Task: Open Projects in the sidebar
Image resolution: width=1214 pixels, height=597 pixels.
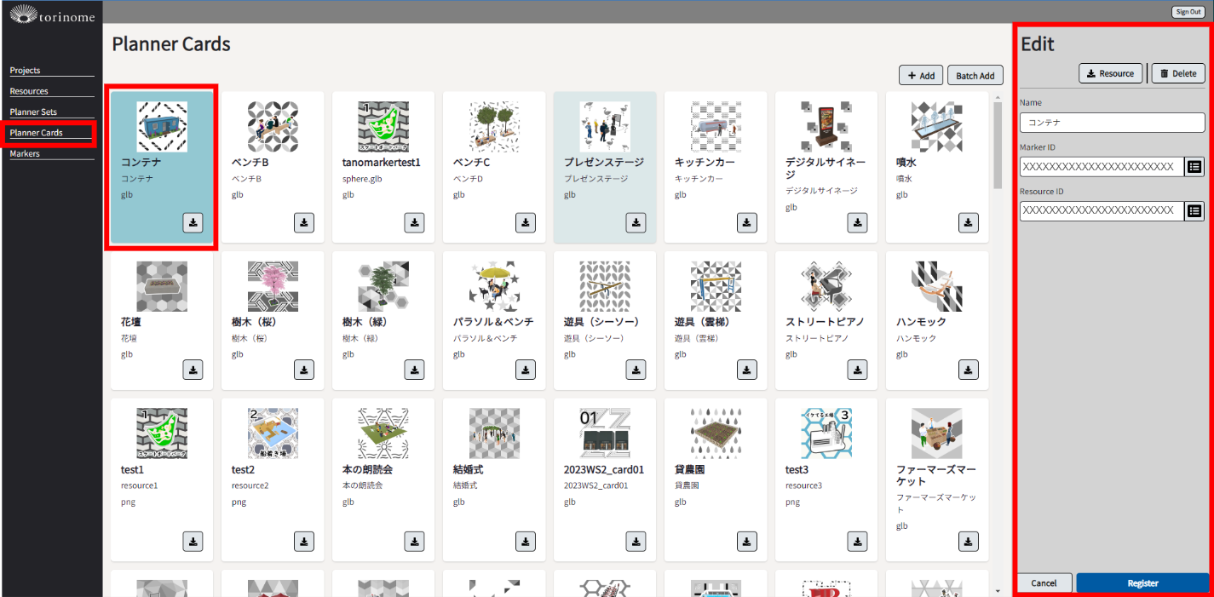Action: (x=26, y=71)
